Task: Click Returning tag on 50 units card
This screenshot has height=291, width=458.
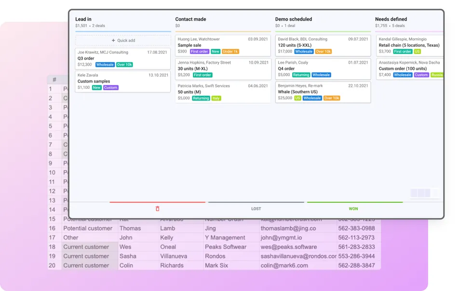Action: (x=201, y=98)
